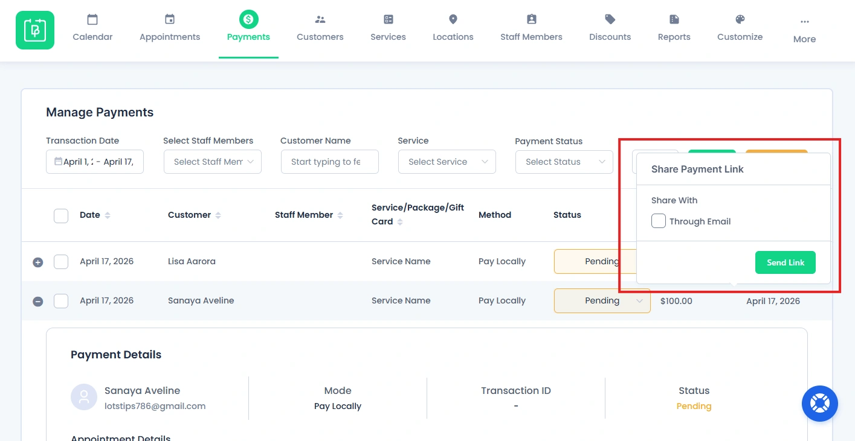
Task: Click the Lisa Aarora customer name
Action: click(192, 261)
